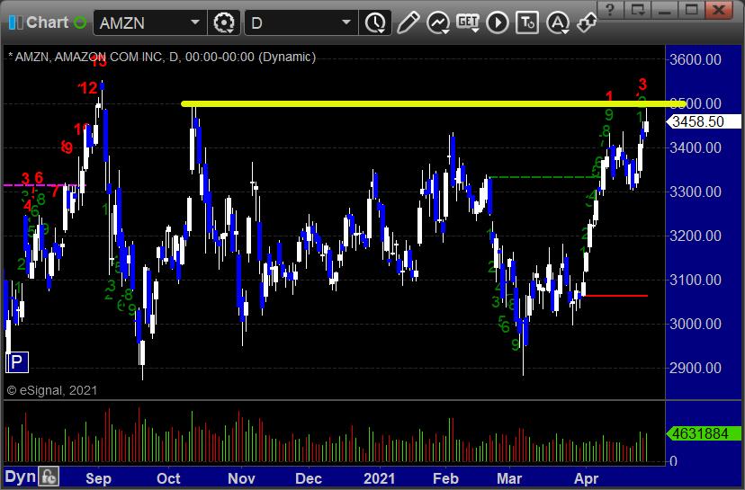Click the red 13 count above September high
The width and height of the screenshot is (745, 490).
[x=99, y=61]
